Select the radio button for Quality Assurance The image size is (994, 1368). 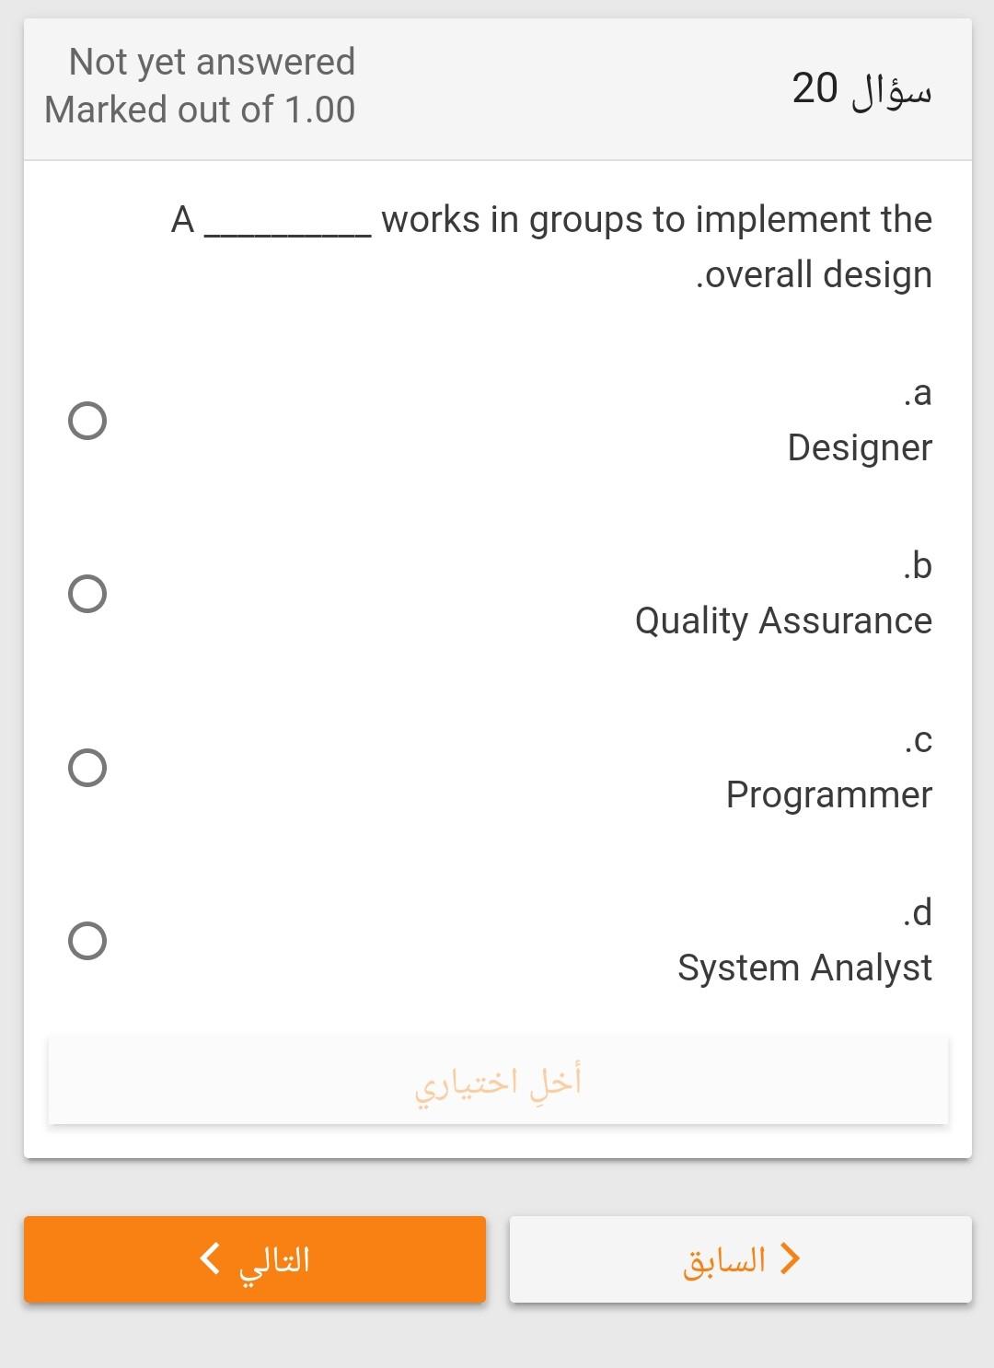(87, 595)
